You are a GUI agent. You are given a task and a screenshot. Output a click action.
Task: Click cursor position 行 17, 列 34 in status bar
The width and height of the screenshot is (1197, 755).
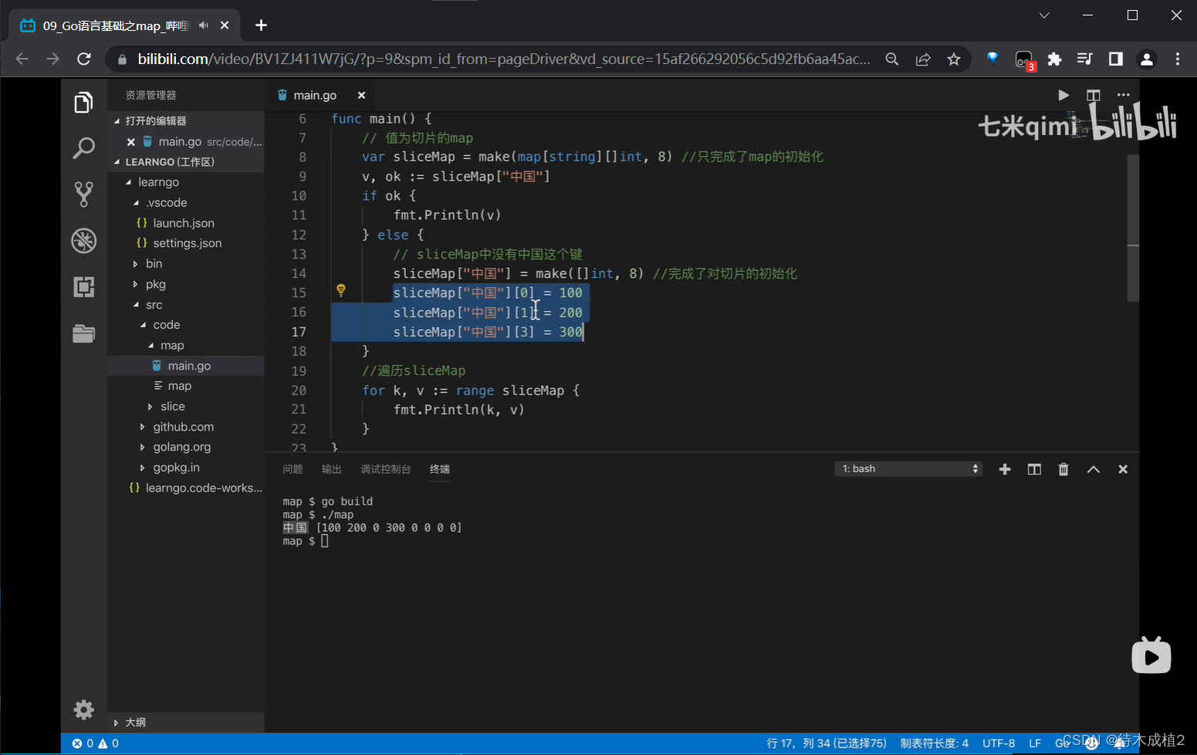(x=827, y=743)
